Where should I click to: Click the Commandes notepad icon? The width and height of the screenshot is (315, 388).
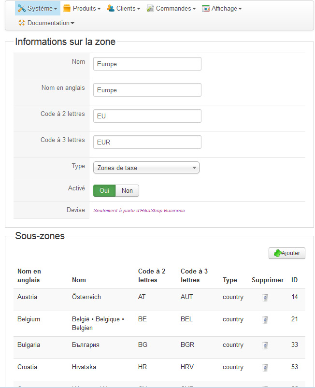tap(150, 8)
